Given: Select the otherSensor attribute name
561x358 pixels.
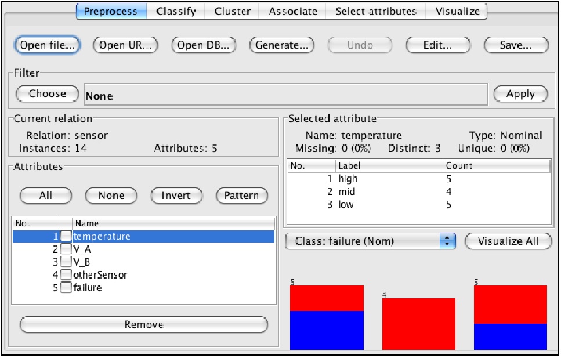Looking at the screenshot, I should [x=100, y=275].
